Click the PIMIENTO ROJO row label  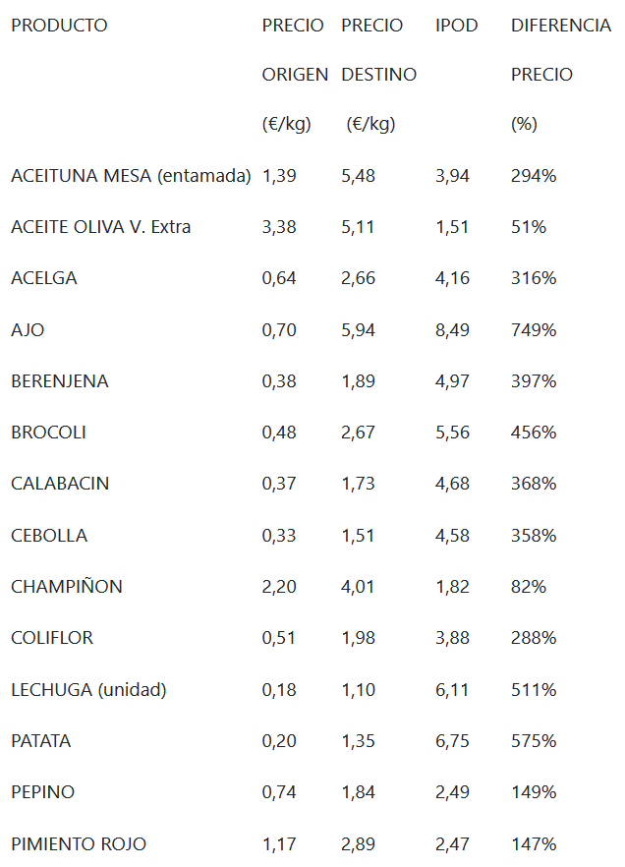point(79,843)
